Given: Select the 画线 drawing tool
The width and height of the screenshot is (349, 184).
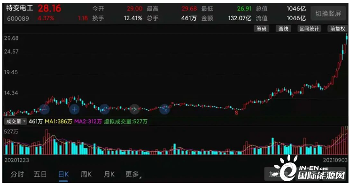Looking at the screenshot, I should pyautogui.click(x=283, y=29).
